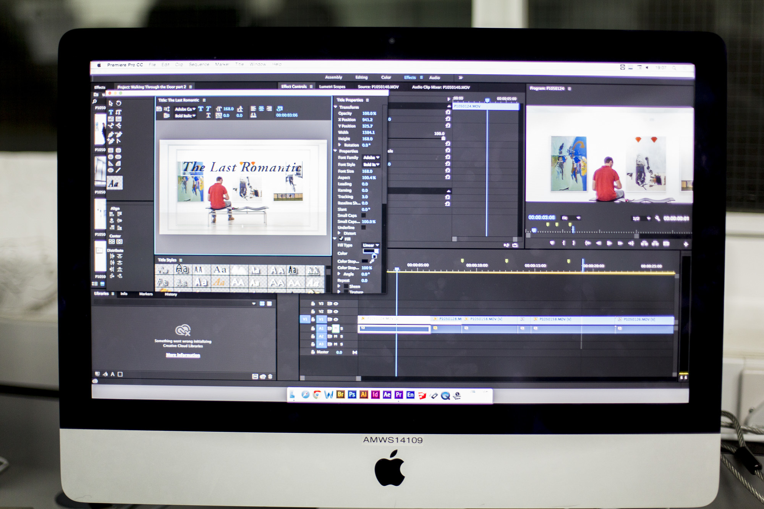The image size is (764, 509).
Task: Select the Line tool
Action: click(118, 170)
